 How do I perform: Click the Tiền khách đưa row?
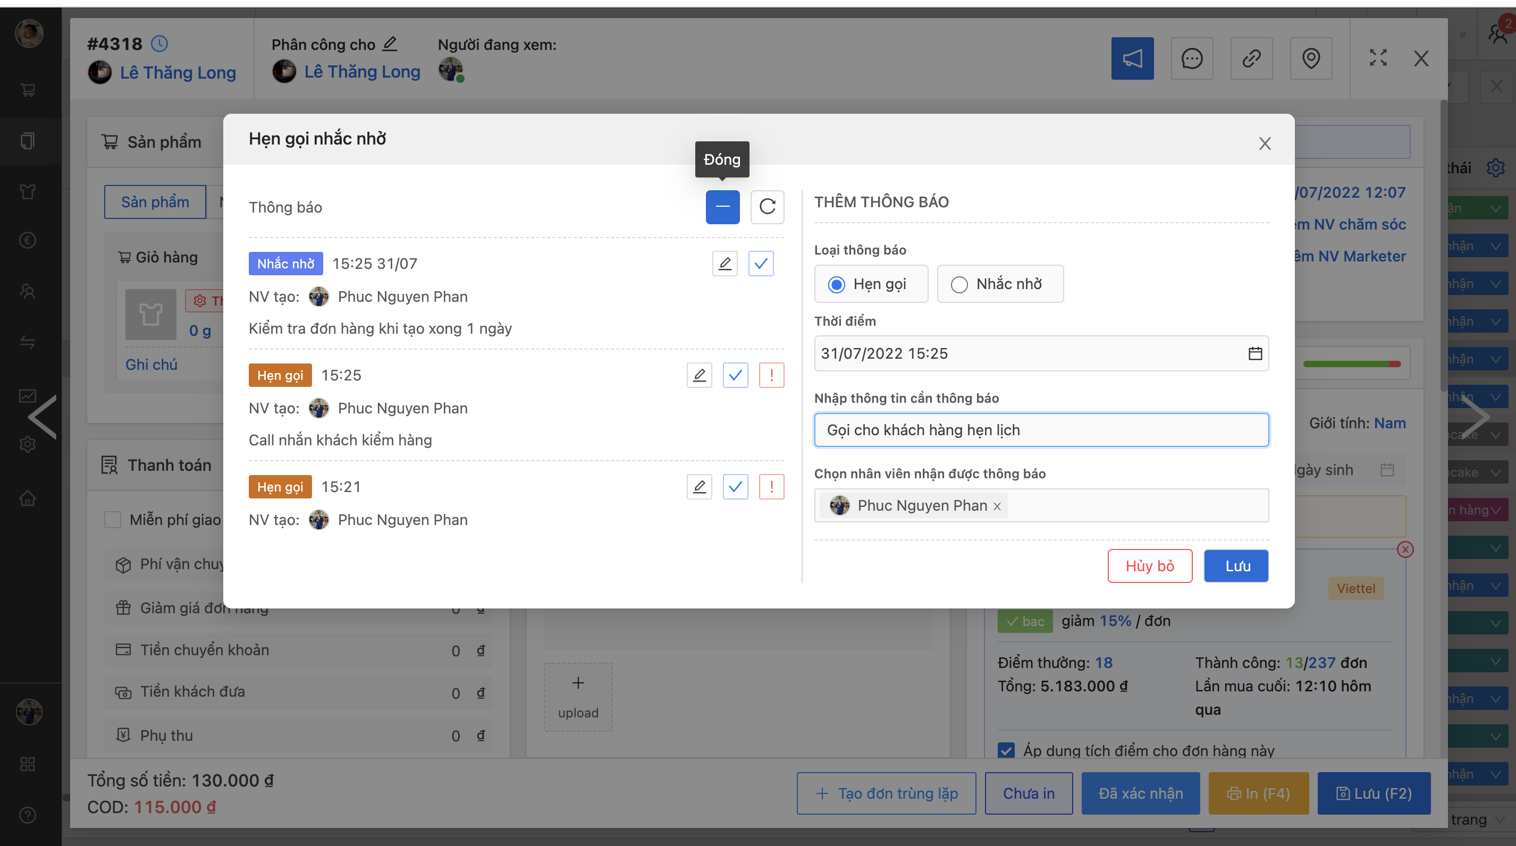298,692
